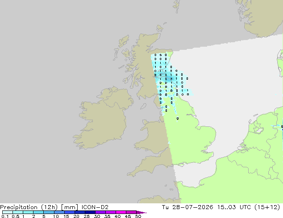The image size is (283, 218).
Task: Click the legend label "0.5"
Action: pos(15,216)
